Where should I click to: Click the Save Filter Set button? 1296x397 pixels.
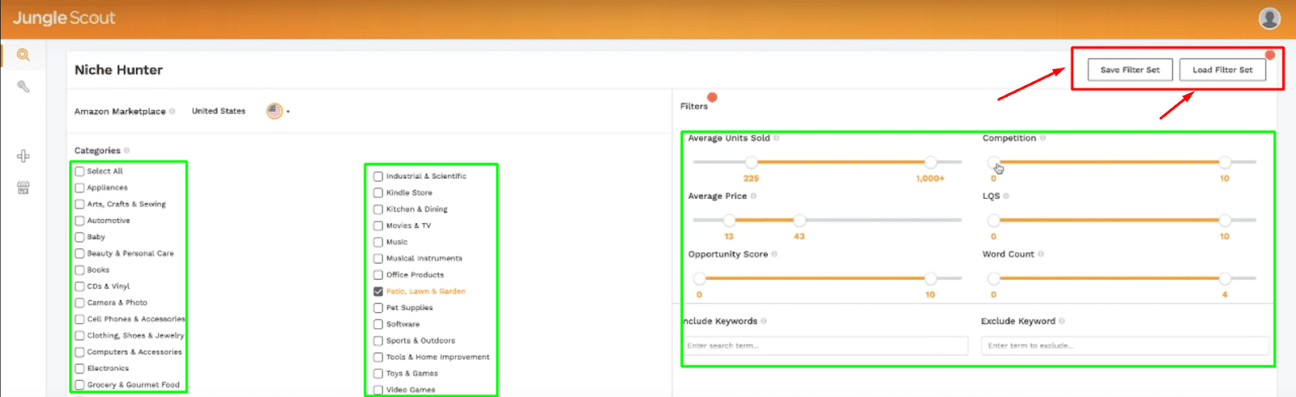[x=1129, y=70]
